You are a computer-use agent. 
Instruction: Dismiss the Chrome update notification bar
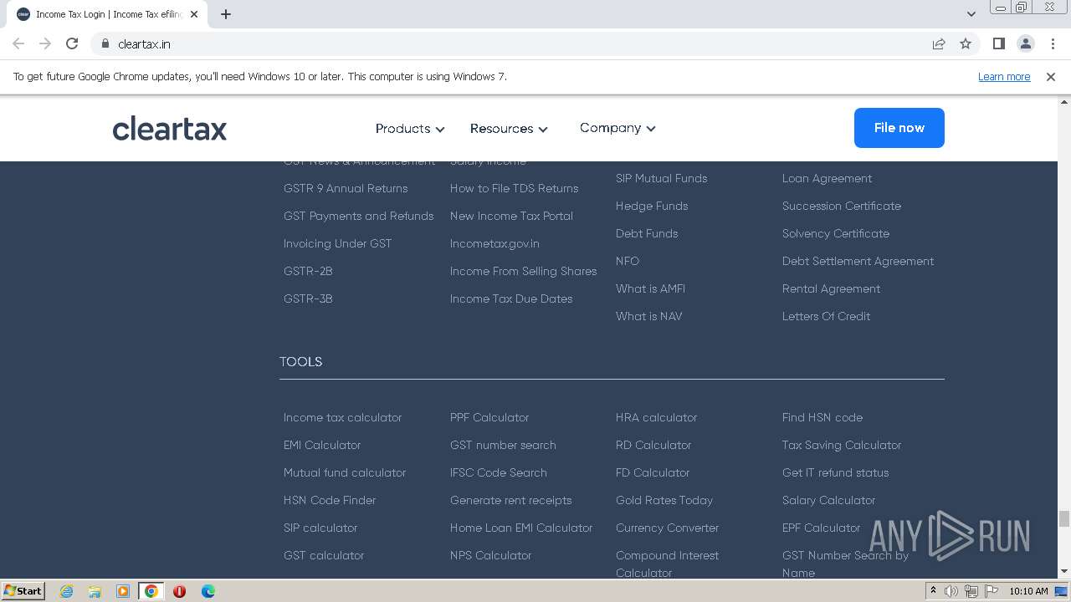[x=1051, y=76]
